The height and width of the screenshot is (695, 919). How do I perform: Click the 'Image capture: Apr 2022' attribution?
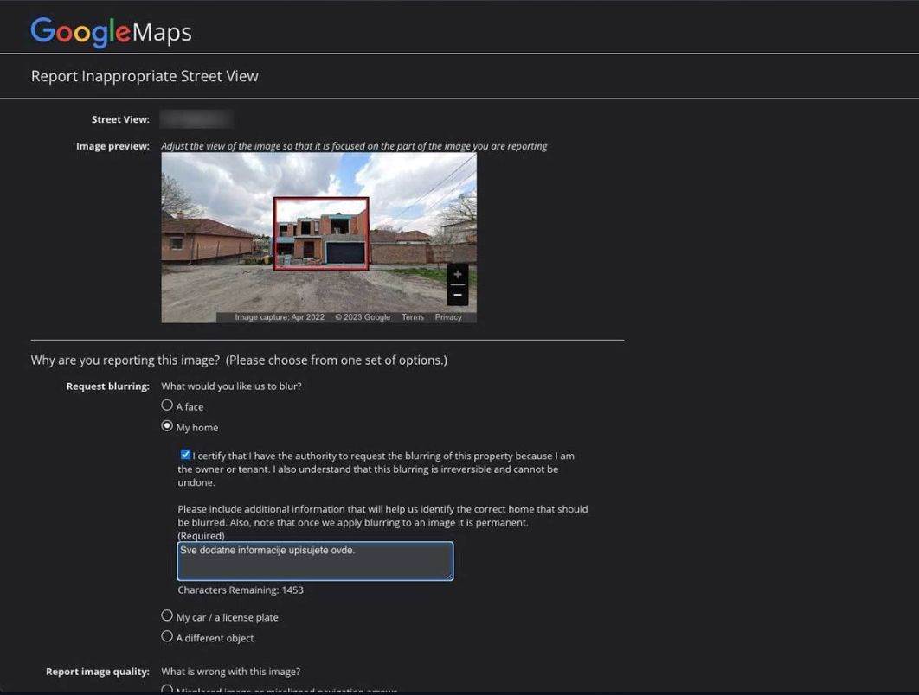coord(279,316)
